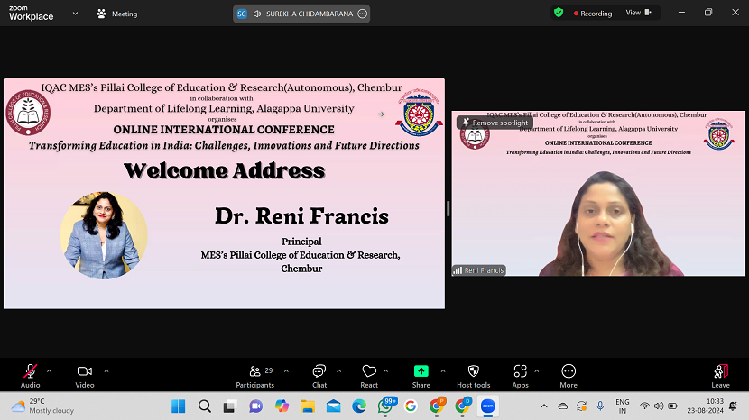Open the More options menu
This screenshot has height=420, width=749.
tap(569, 376)
